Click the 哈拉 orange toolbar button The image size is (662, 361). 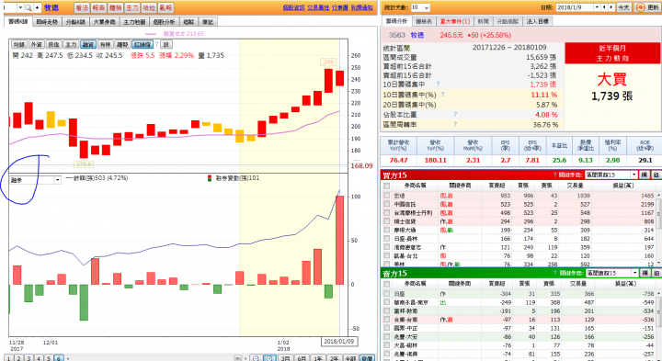click(x=149, y=7)
